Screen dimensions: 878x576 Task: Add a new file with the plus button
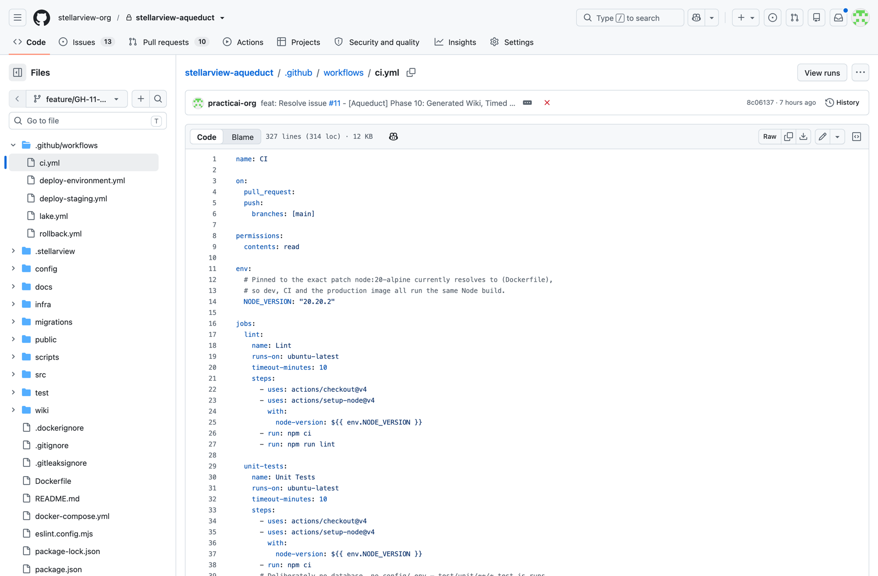[140, 99]
